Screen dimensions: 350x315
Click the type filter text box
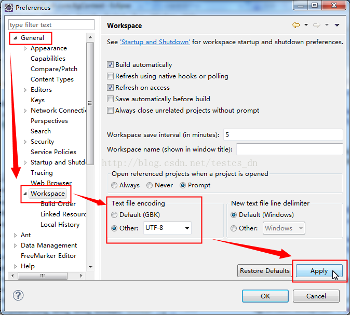coord(51,25)
